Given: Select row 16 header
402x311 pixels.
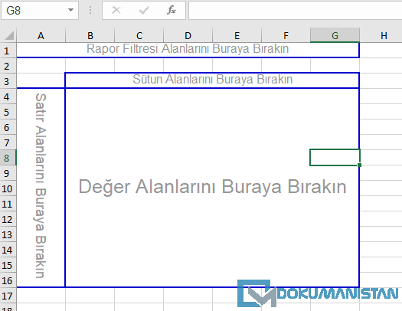Looking at the screenshot, I should (8, 280).
